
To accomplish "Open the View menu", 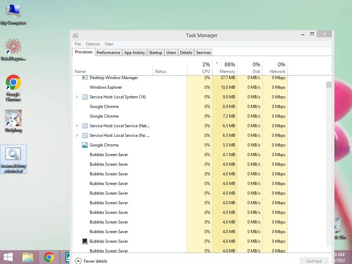I will tap(109, 44).
